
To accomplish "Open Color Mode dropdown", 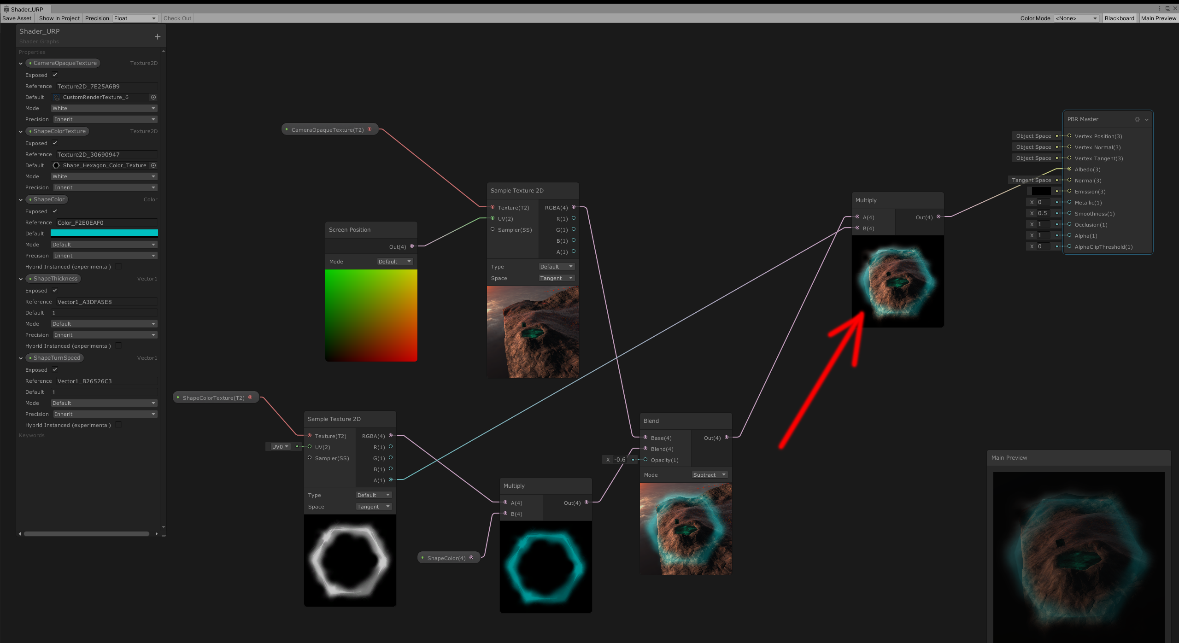I will (1076, 18).
